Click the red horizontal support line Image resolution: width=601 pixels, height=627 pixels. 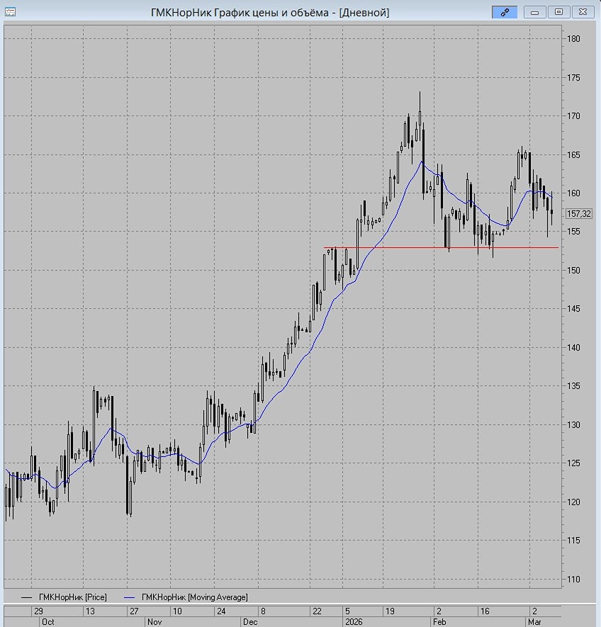[441, 247]
